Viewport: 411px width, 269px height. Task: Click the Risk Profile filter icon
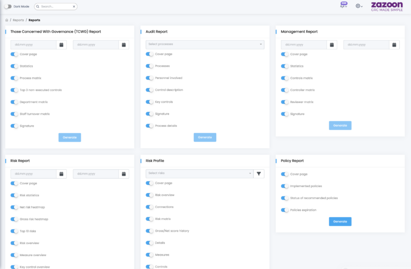coord(258,174)
